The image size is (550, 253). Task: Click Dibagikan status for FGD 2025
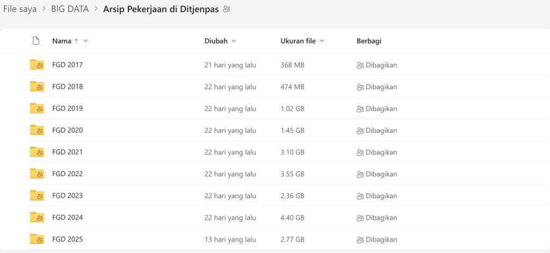pos(377,240)
